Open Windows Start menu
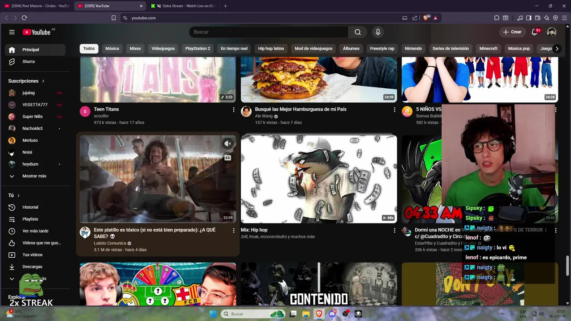This screenshot has width=571, height=321. [x=212, y=314]
